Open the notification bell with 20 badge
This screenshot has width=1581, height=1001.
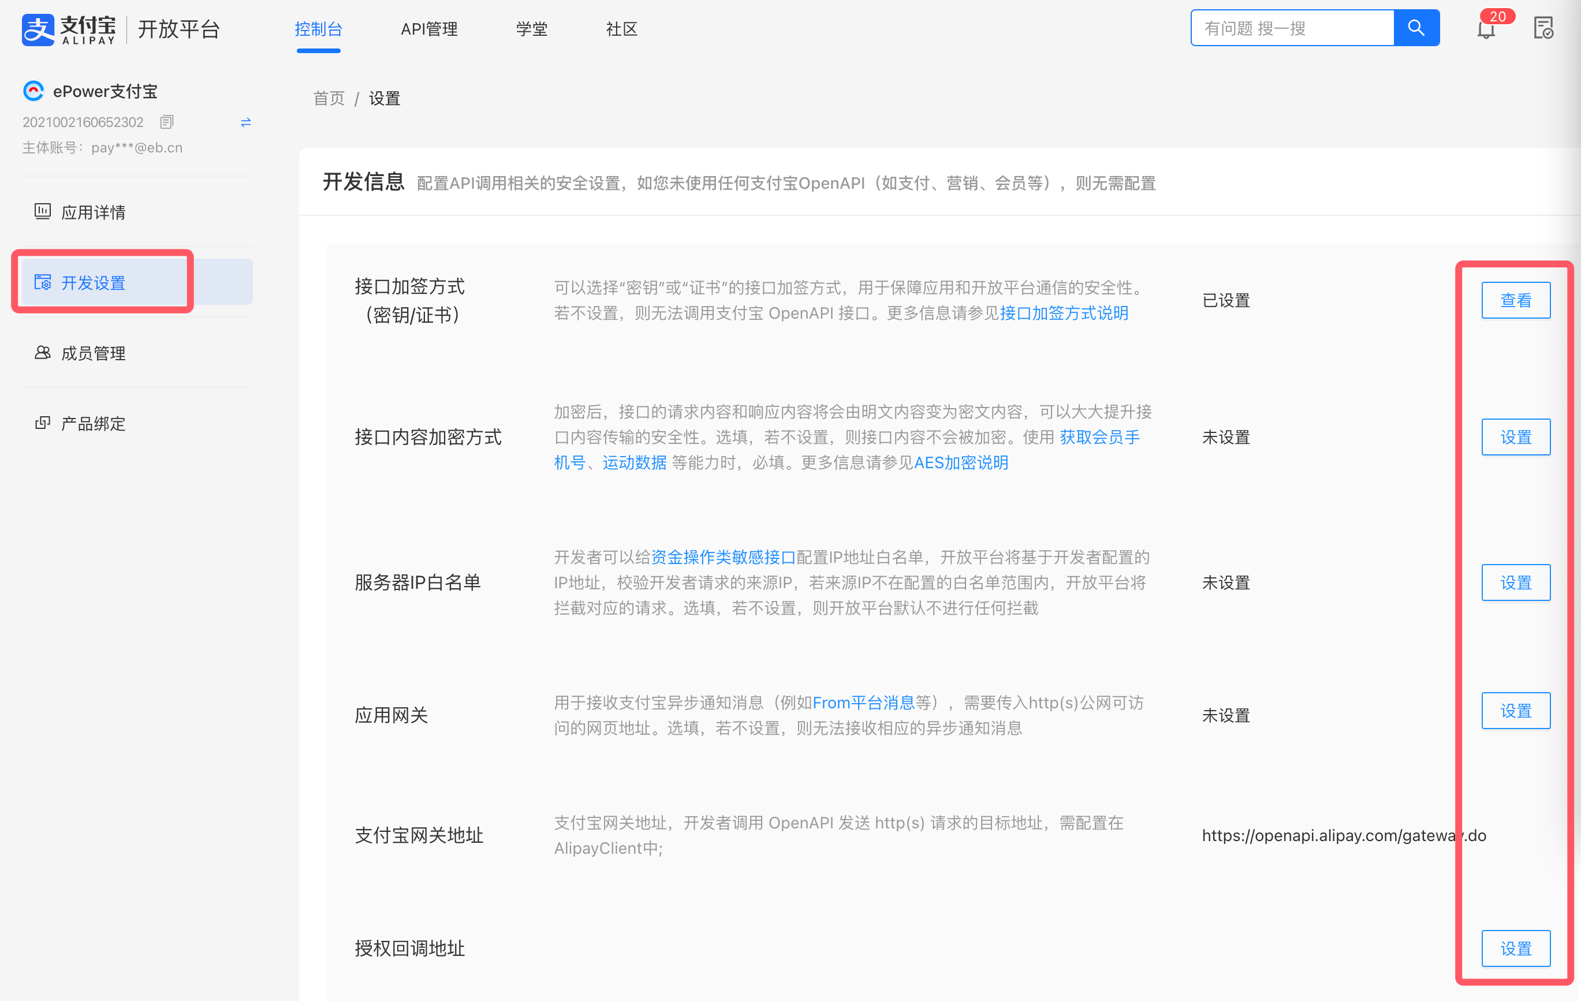coord(1486,29)
